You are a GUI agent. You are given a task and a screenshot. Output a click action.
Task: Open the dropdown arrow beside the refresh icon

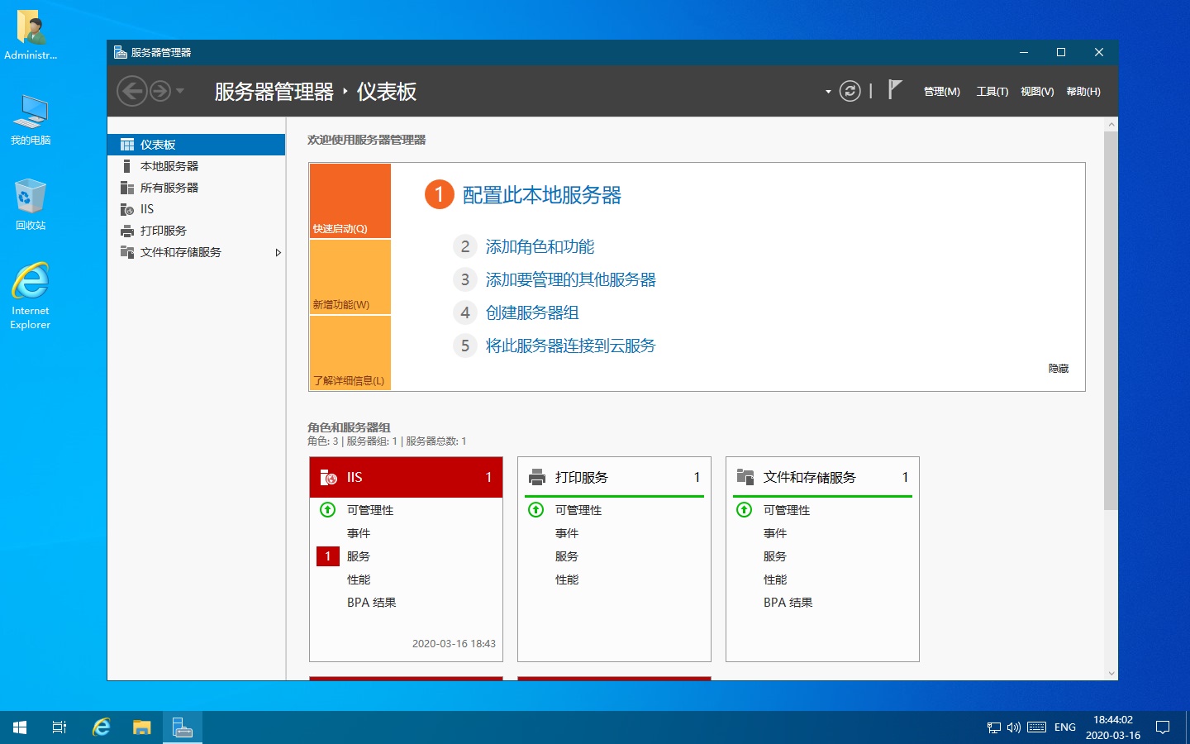click(x=828, y=92)
